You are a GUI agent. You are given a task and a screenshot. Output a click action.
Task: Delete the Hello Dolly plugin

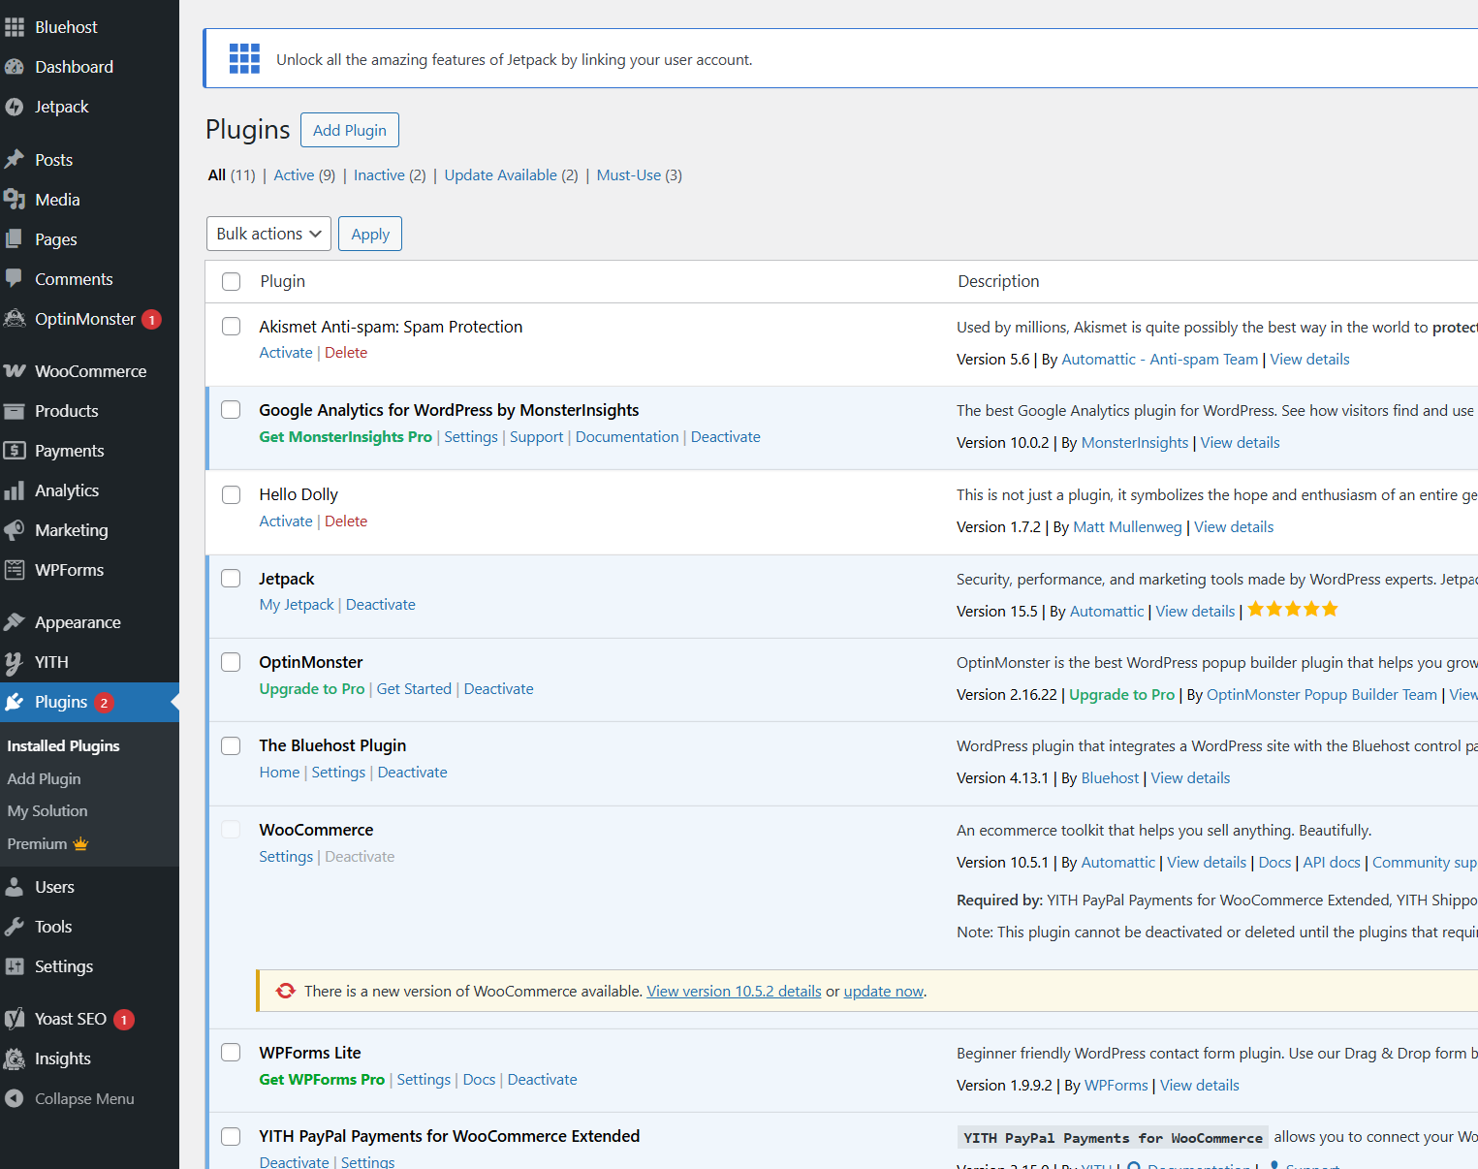tap(346, 521)
